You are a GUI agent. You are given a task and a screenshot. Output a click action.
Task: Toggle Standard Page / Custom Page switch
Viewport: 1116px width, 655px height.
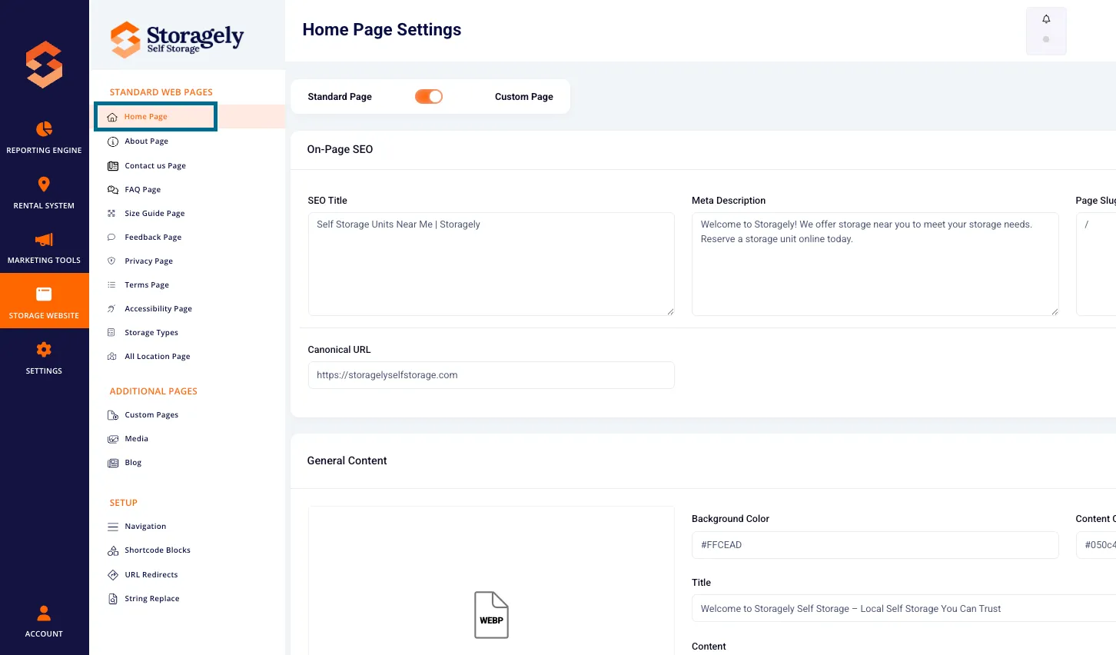(429, 97)
